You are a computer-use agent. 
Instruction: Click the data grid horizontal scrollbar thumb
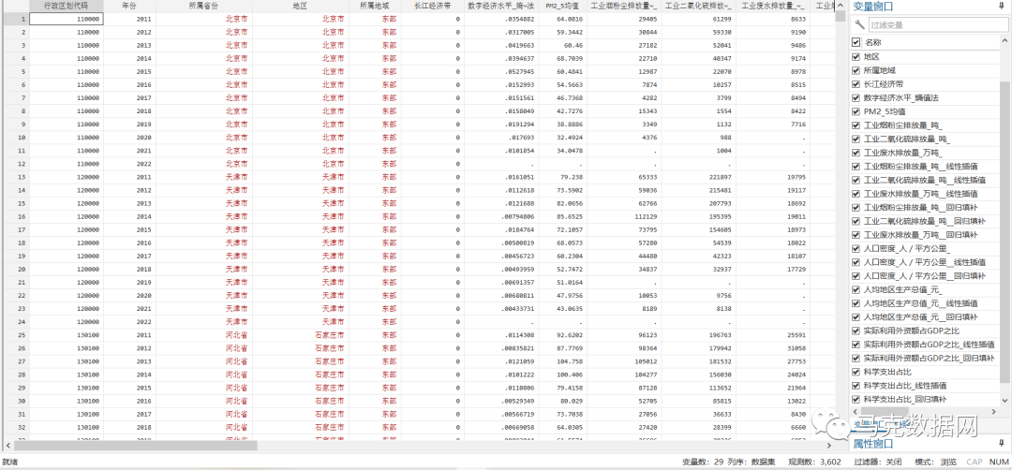tap(136, 446)
